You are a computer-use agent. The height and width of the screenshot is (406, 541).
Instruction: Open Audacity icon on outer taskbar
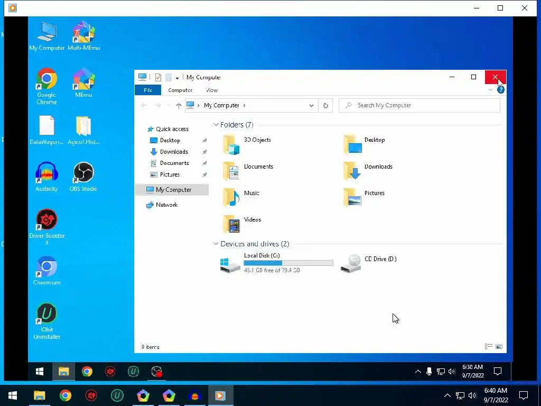(x=194, y=395)
